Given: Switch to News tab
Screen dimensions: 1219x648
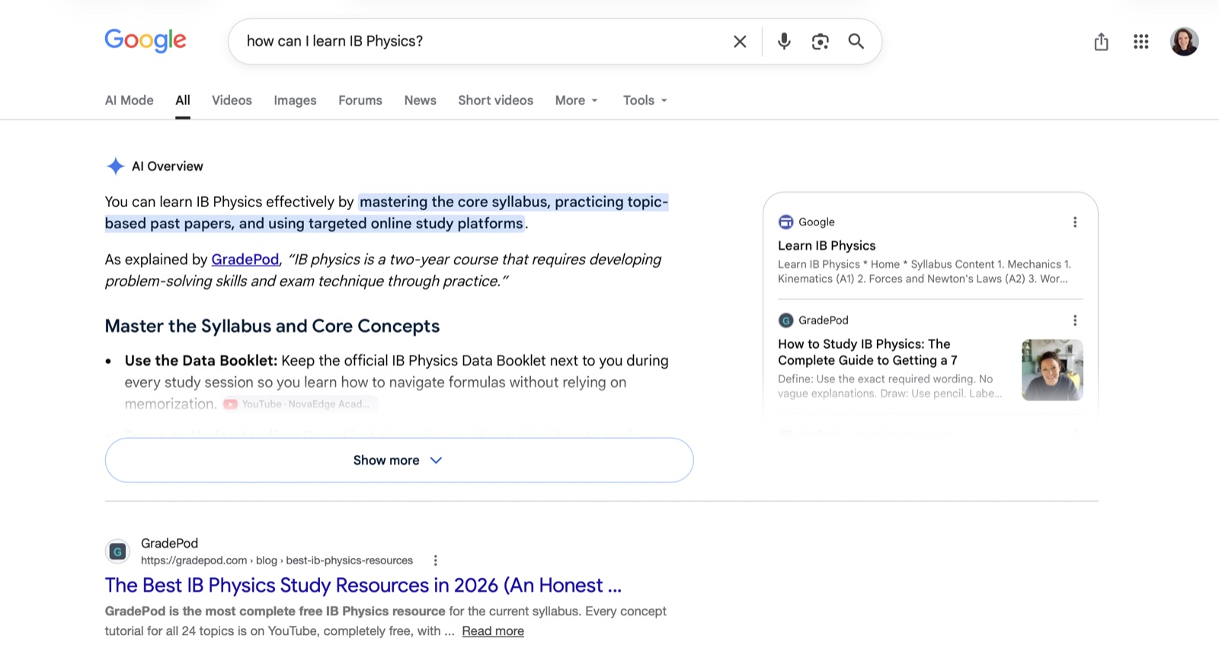Looking at the screenshot, I should tap(421, 101).
